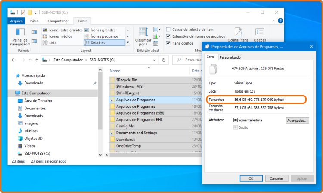Expand layout gallery More arrow

[x=128, y=42]
